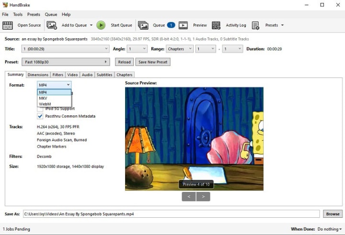Switch to the Audio tab
345x235 pixels.
point(87,75)
